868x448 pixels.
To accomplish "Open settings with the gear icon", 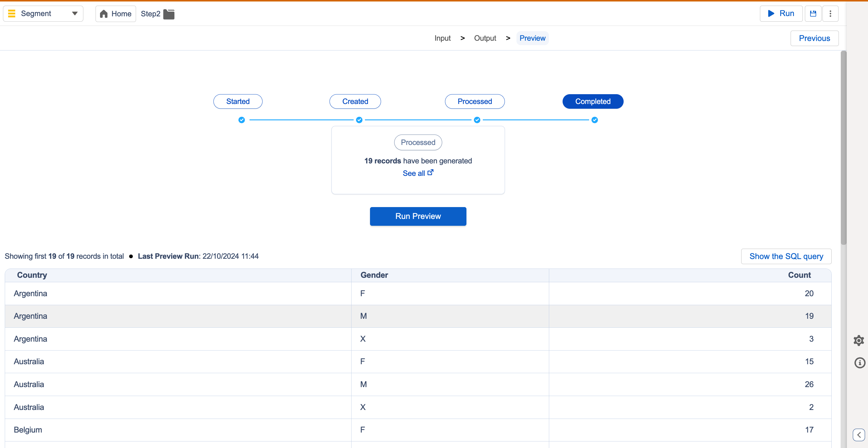I will coord(858,340).
